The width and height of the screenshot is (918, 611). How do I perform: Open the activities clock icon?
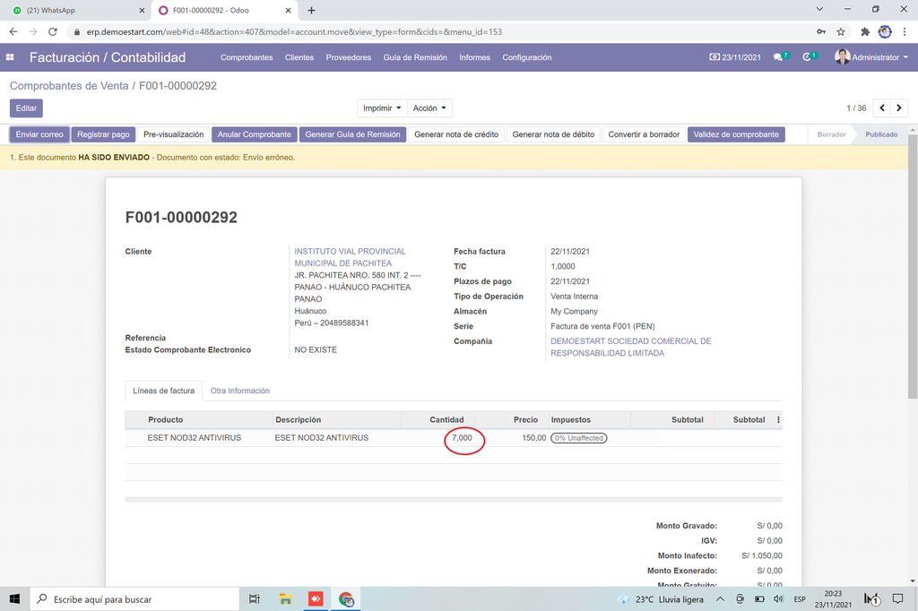(807, 57)
